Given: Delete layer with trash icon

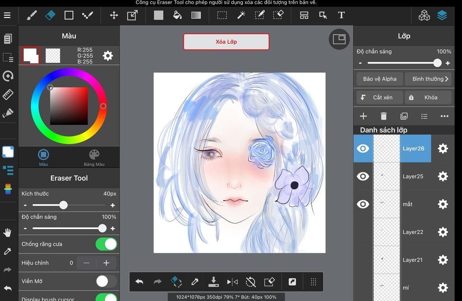Looking at the screenshot, I should point(383,116).
